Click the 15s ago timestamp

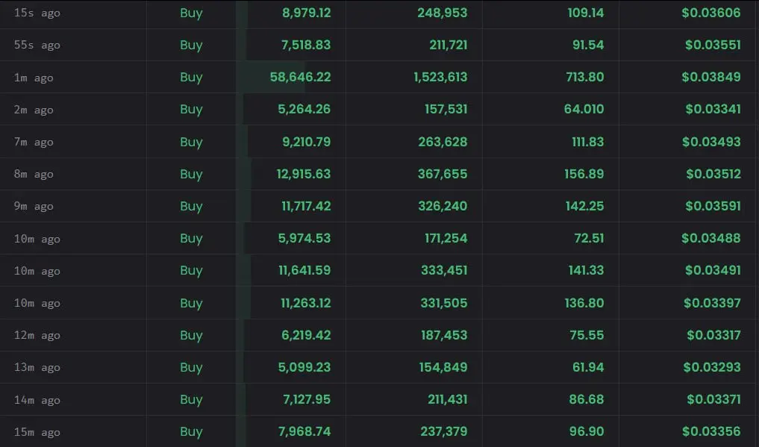tap(37, 13)
